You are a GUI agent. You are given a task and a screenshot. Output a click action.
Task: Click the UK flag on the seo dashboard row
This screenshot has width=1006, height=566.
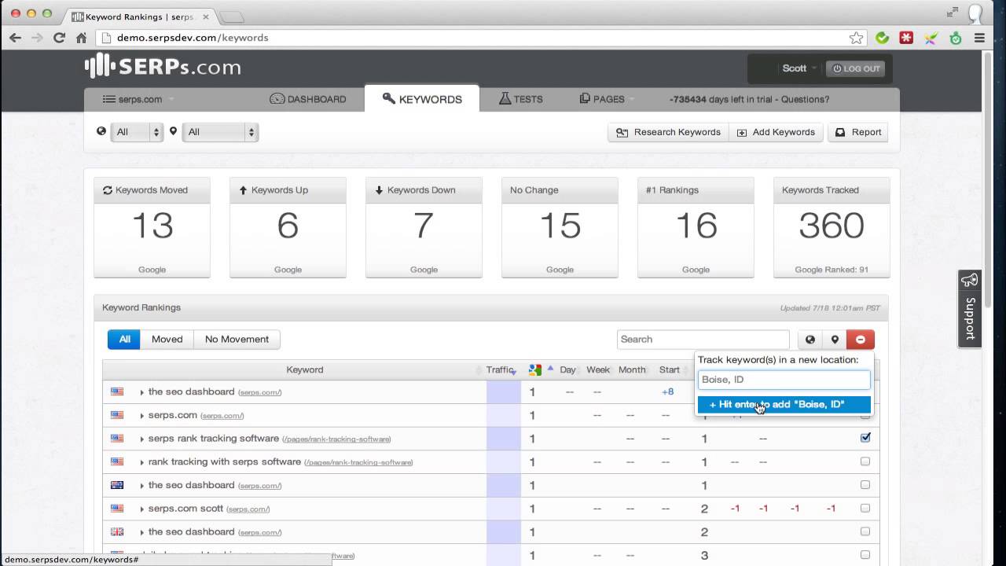(x=117, y=531)
